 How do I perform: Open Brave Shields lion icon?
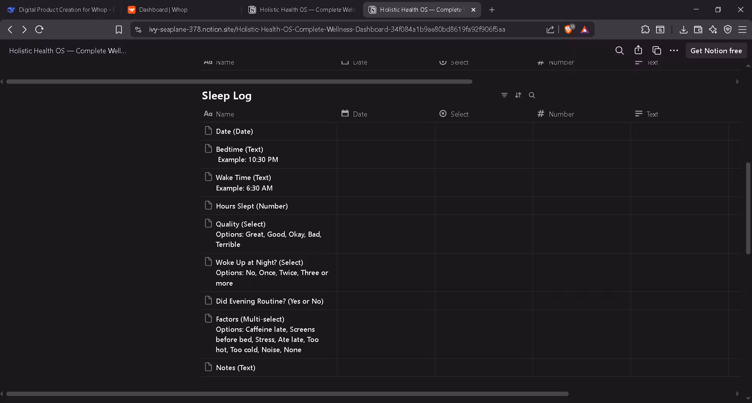point(568,29)
